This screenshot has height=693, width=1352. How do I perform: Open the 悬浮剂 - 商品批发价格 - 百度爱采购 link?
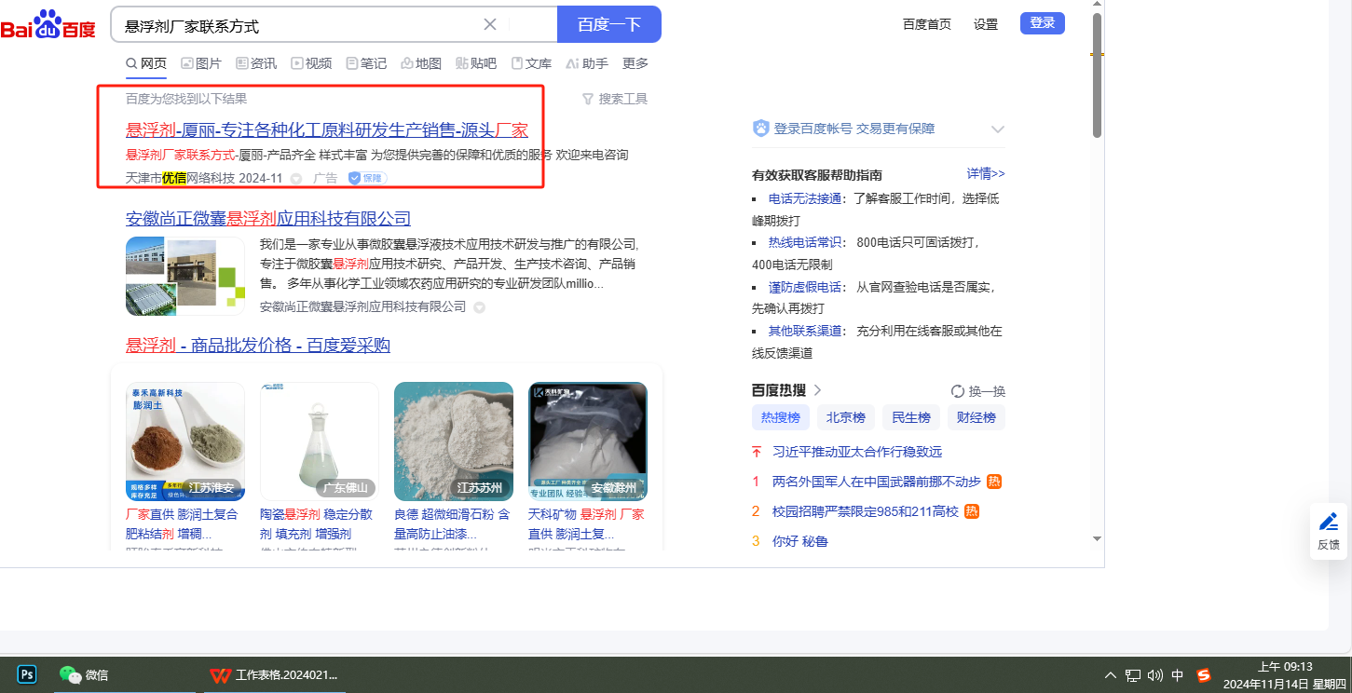pos(258,346)
